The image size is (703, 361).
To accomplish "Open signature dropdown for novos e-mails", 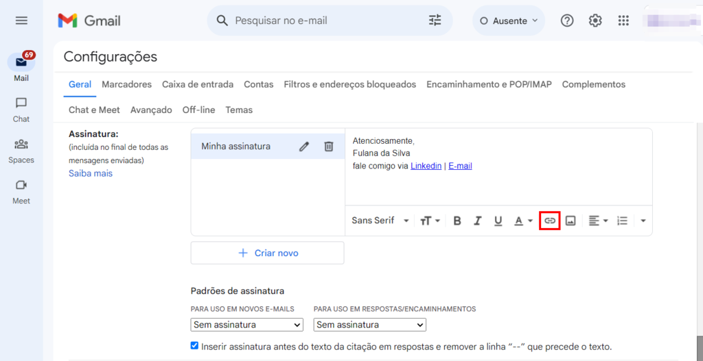I will point(247,325).
